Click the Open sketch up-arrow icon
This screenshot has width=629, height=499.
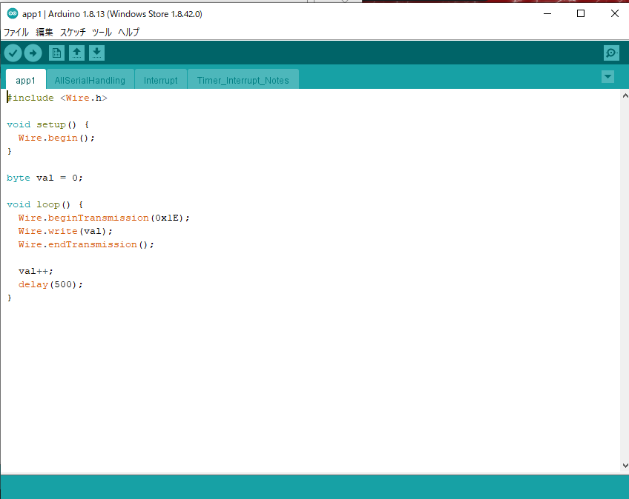pyautogui.click(x=76, y=53)
